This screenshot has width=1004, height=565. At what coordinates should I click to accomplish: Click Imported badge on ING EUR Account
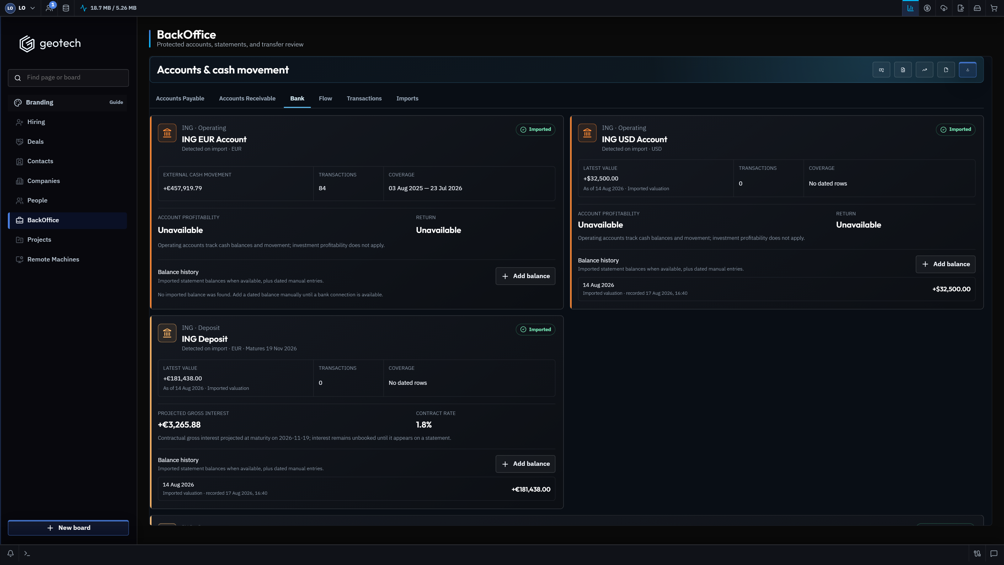[x=536, y=129]
